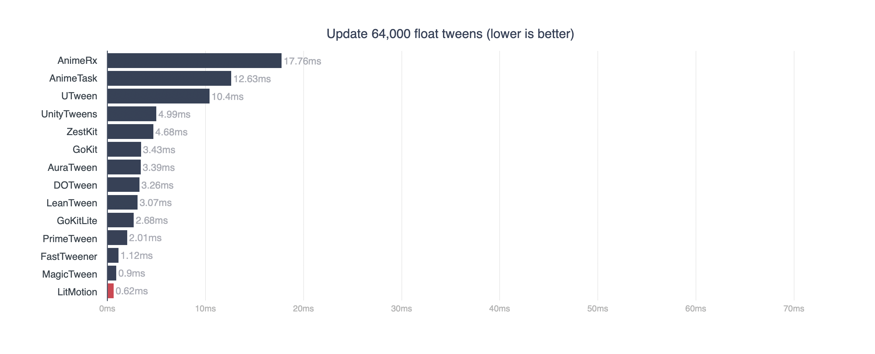Click the 10ms axis tick label
The image size is (875, 354).
point(205,309)
